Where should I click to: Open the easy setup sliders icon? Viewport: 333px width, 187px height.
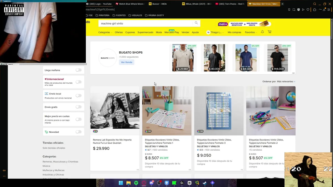pyautogui.click(x=329, y=10)
